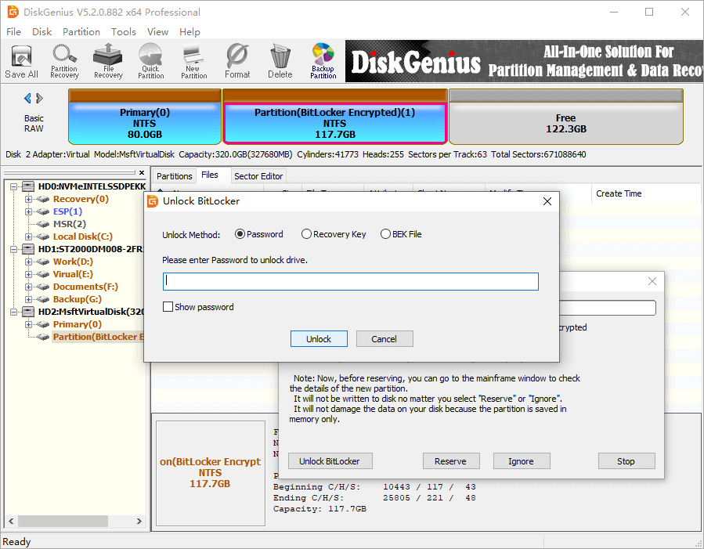704x549 pixels.
Task: Cancel the Unlock BitLocker dialog
Action: [384, 339]
